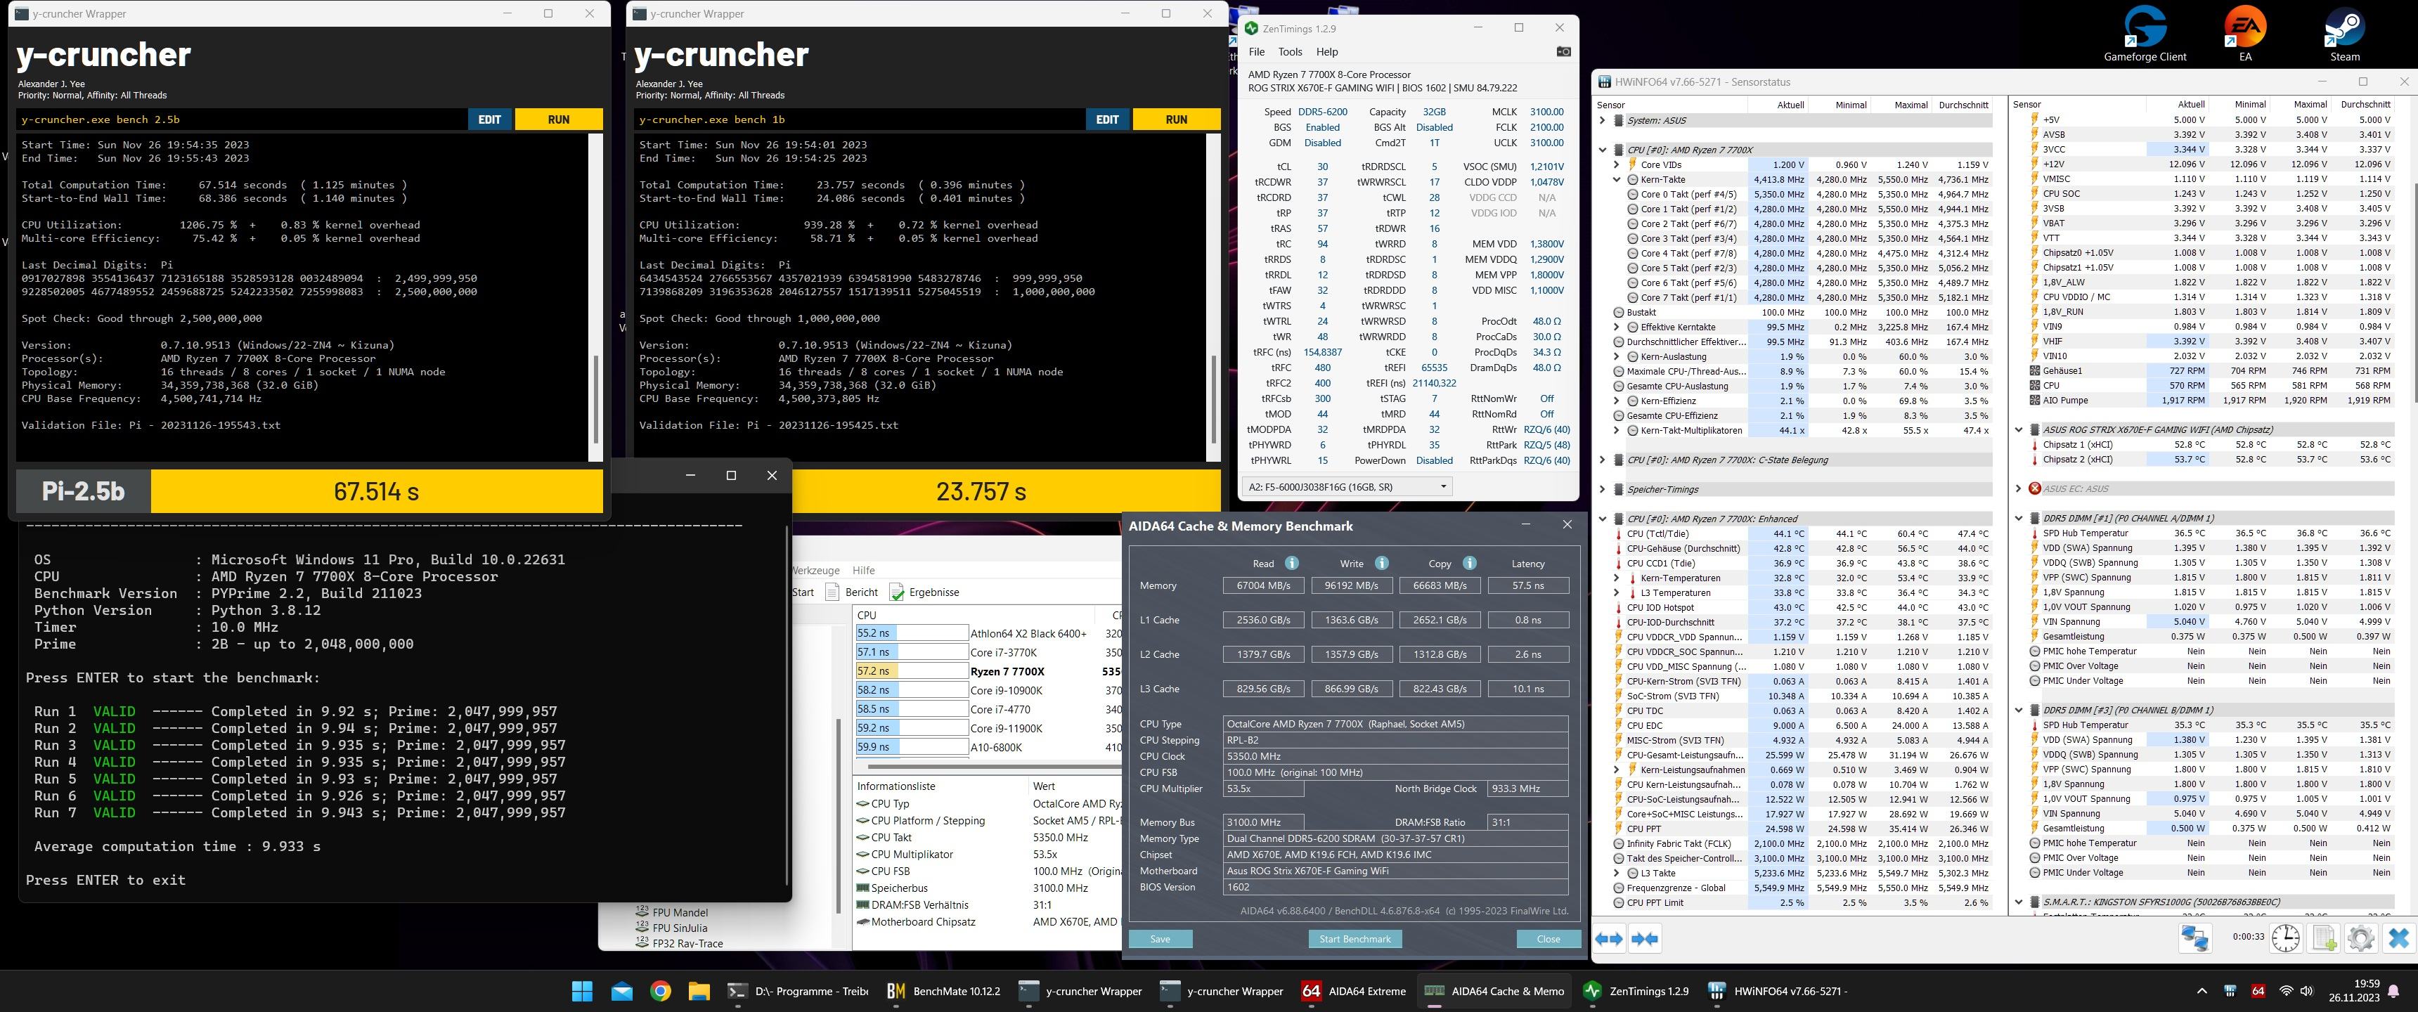Open EA desktop shortcut
Viewport: 2418px width, 1012px height.
[x=2245, y=34]
